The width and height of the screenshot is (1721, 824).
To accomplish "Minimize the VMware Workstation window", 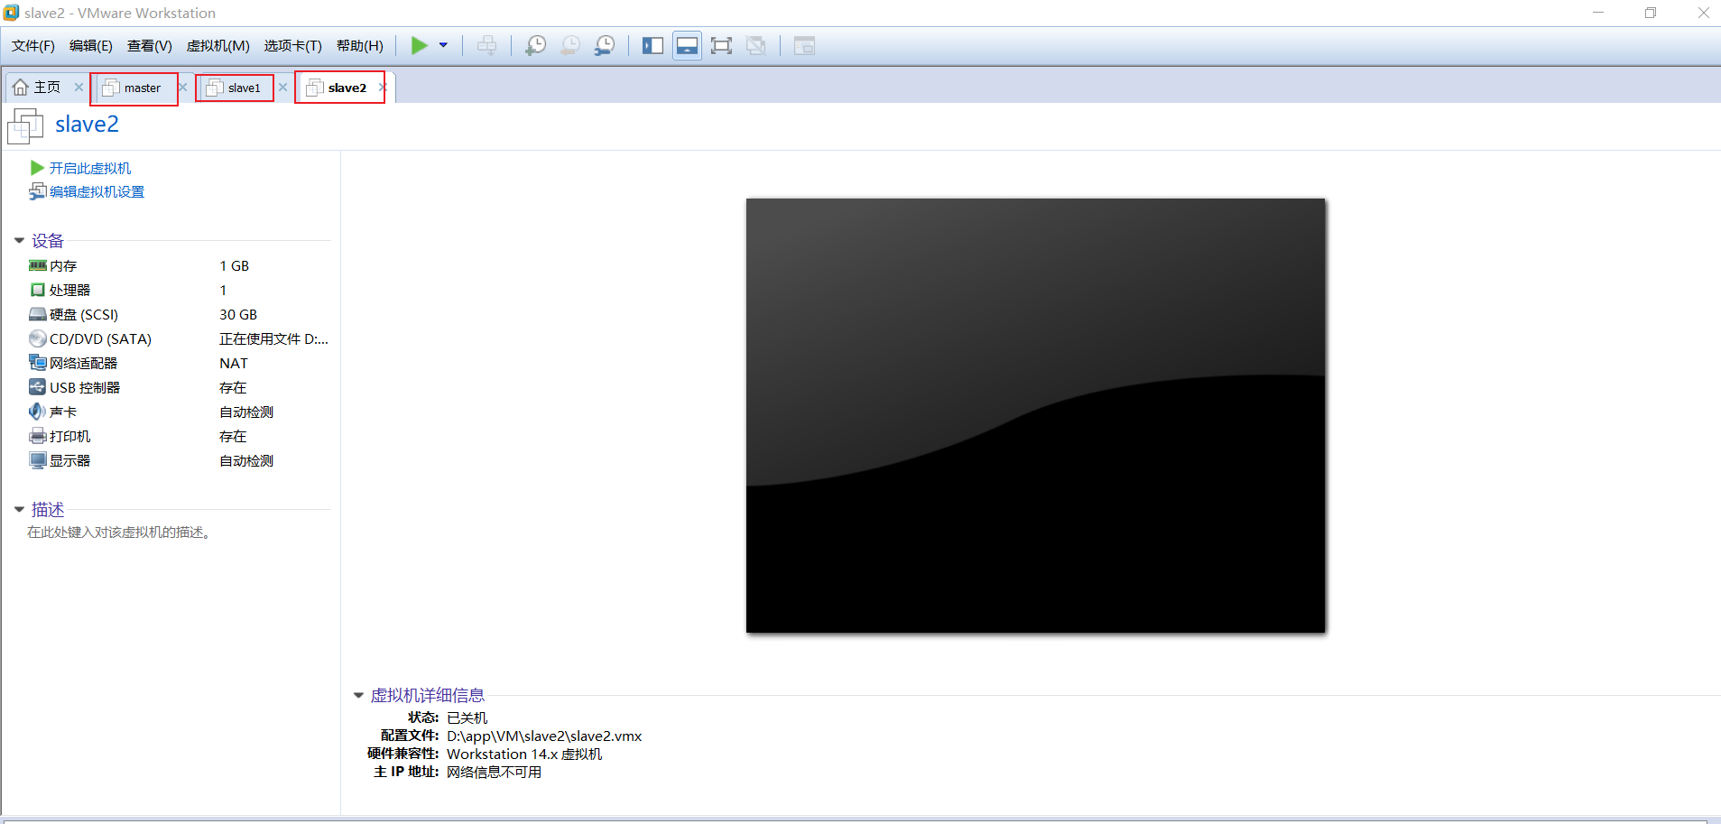I will (x=1598, y=13).
